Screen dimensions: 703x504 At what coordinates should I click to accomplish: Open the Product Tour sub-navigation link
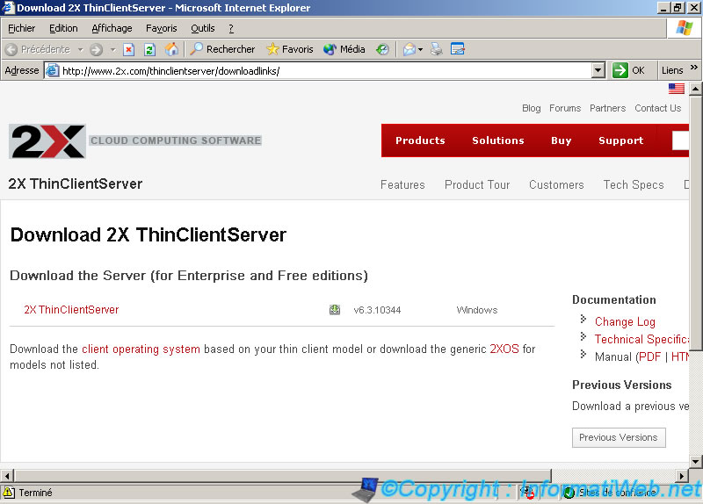[477, 185]
